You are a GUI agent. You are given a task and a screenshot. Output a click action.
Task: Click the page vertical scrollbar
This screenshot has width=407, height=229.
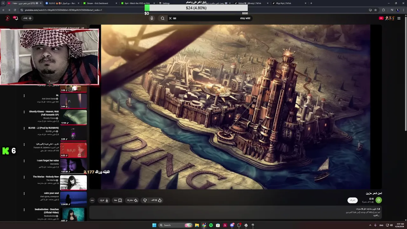406,73
